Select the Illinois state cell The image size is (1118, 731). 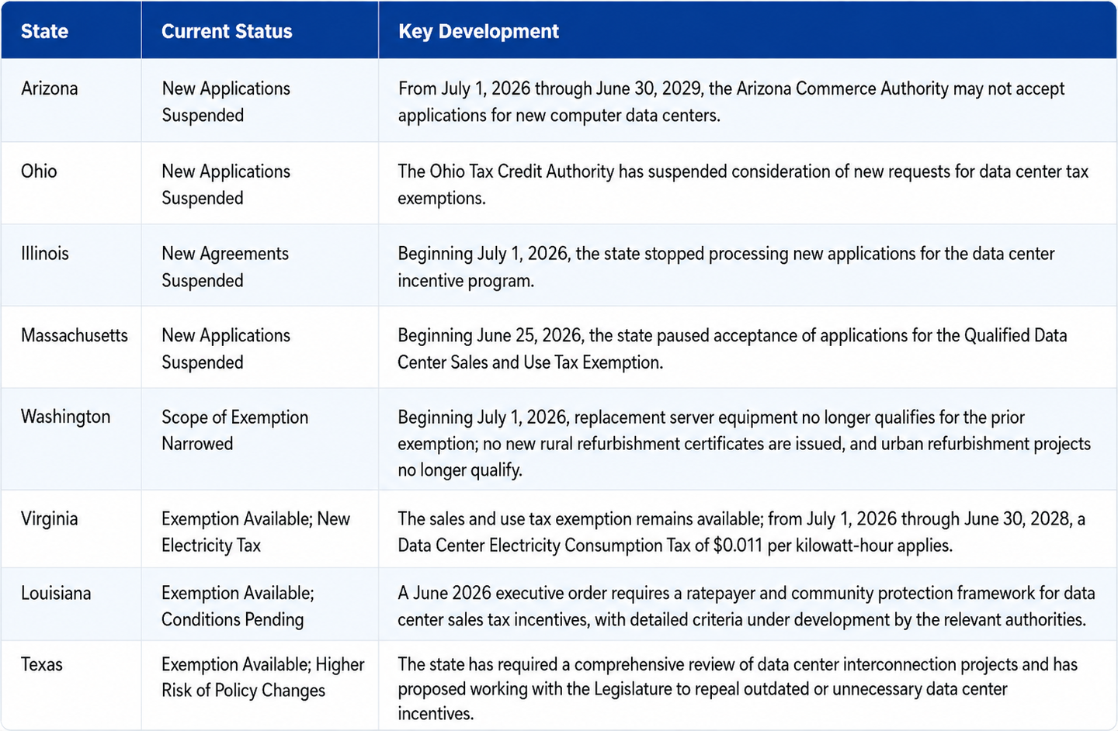pyautogui.click(x=71, y=265)
